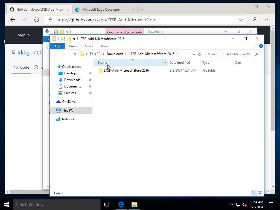Image resolution: width=280 pixels, height=210 pixels.
Task: Add this page to favorites star
Action: [x=241, y=20]
